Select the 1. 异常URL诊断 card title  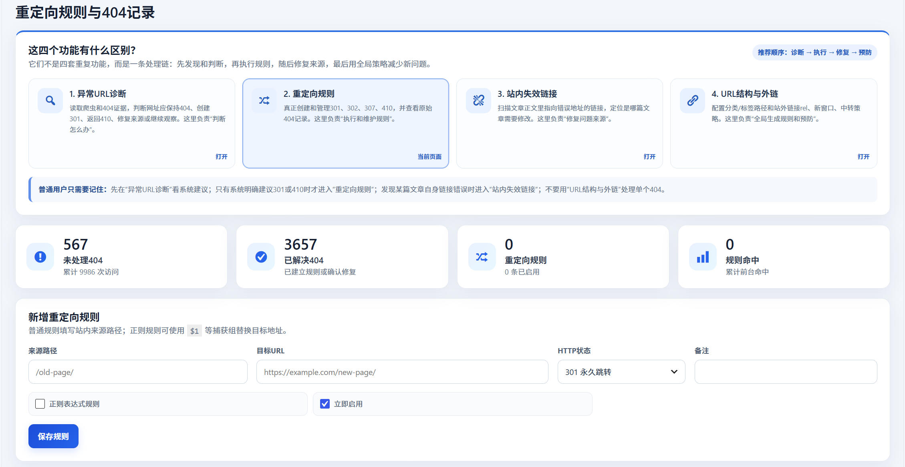click(98, 94)
